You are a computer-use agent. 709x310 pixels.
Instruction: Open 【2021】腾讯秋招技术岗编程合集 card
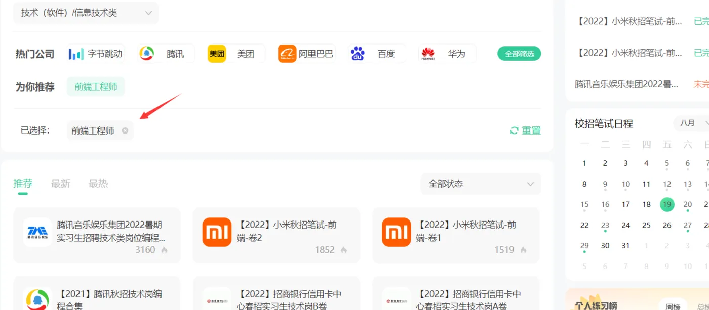97,293
